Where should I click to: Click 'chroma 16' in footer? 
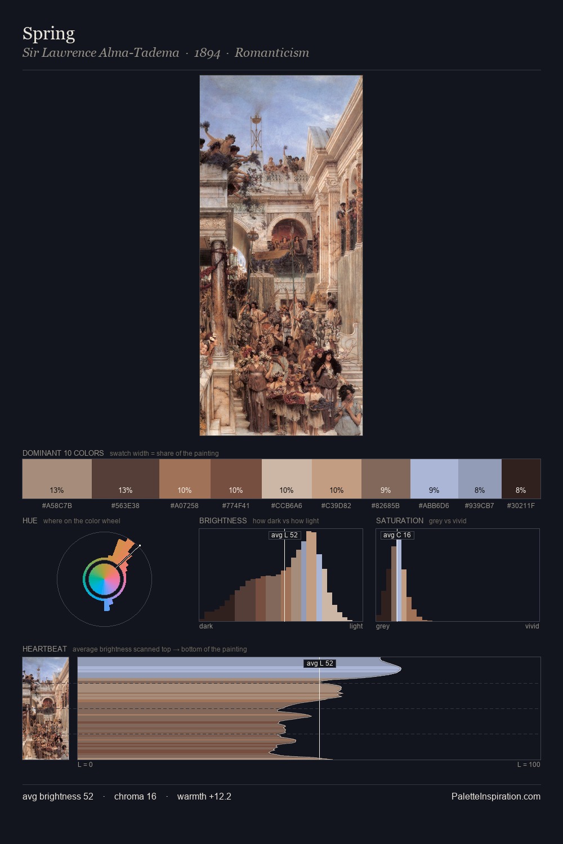click(x=135, y=796)
